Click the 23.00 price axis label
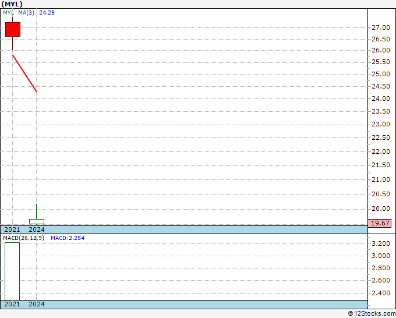This screenshot has height=318, width=396. [381, 124]
